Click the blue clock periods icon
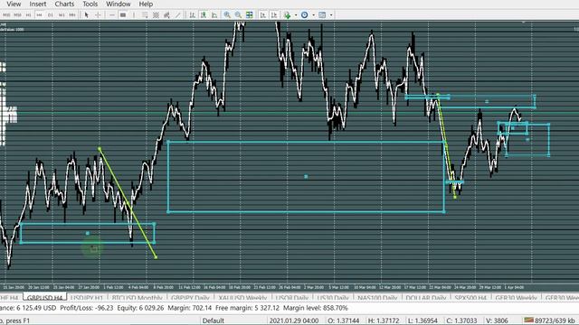Screen dimensions: 579x325 point(304,15)
